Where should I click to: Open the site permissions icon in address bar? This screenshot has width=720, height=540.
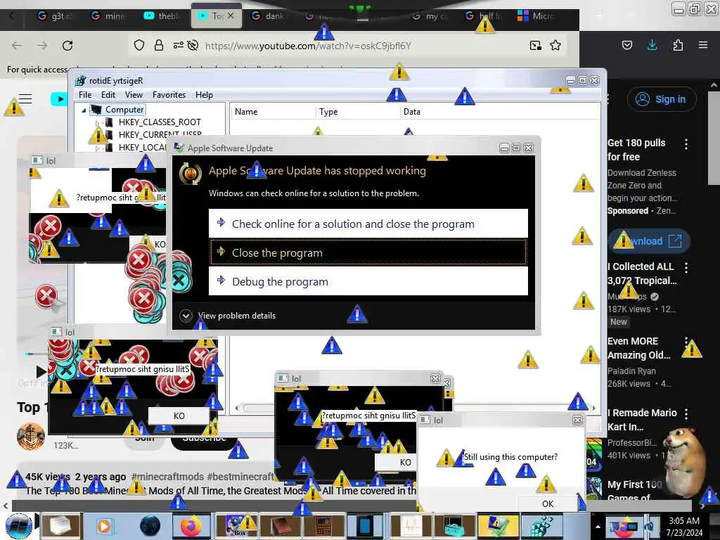point(178,45)
